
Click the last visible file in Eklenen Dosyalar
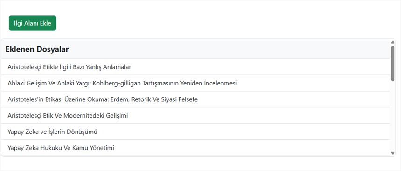click(x=196, y=148)
